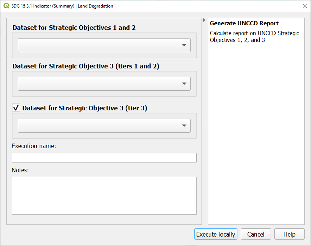Image resolution: width=311 pixels, height=246 pixels.
Task: Collapse the help panel using the small arrow
Action: (x=204, y=20)
